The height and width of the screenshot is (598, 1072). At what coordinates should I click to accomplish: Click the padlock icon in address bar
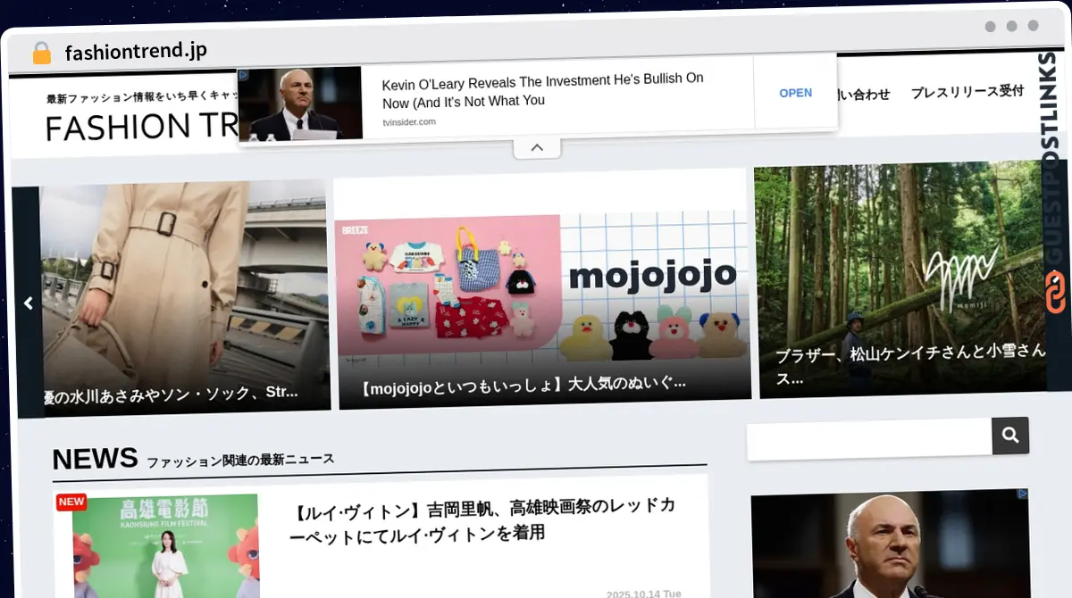pyautogui.click(x=41, y=54)
